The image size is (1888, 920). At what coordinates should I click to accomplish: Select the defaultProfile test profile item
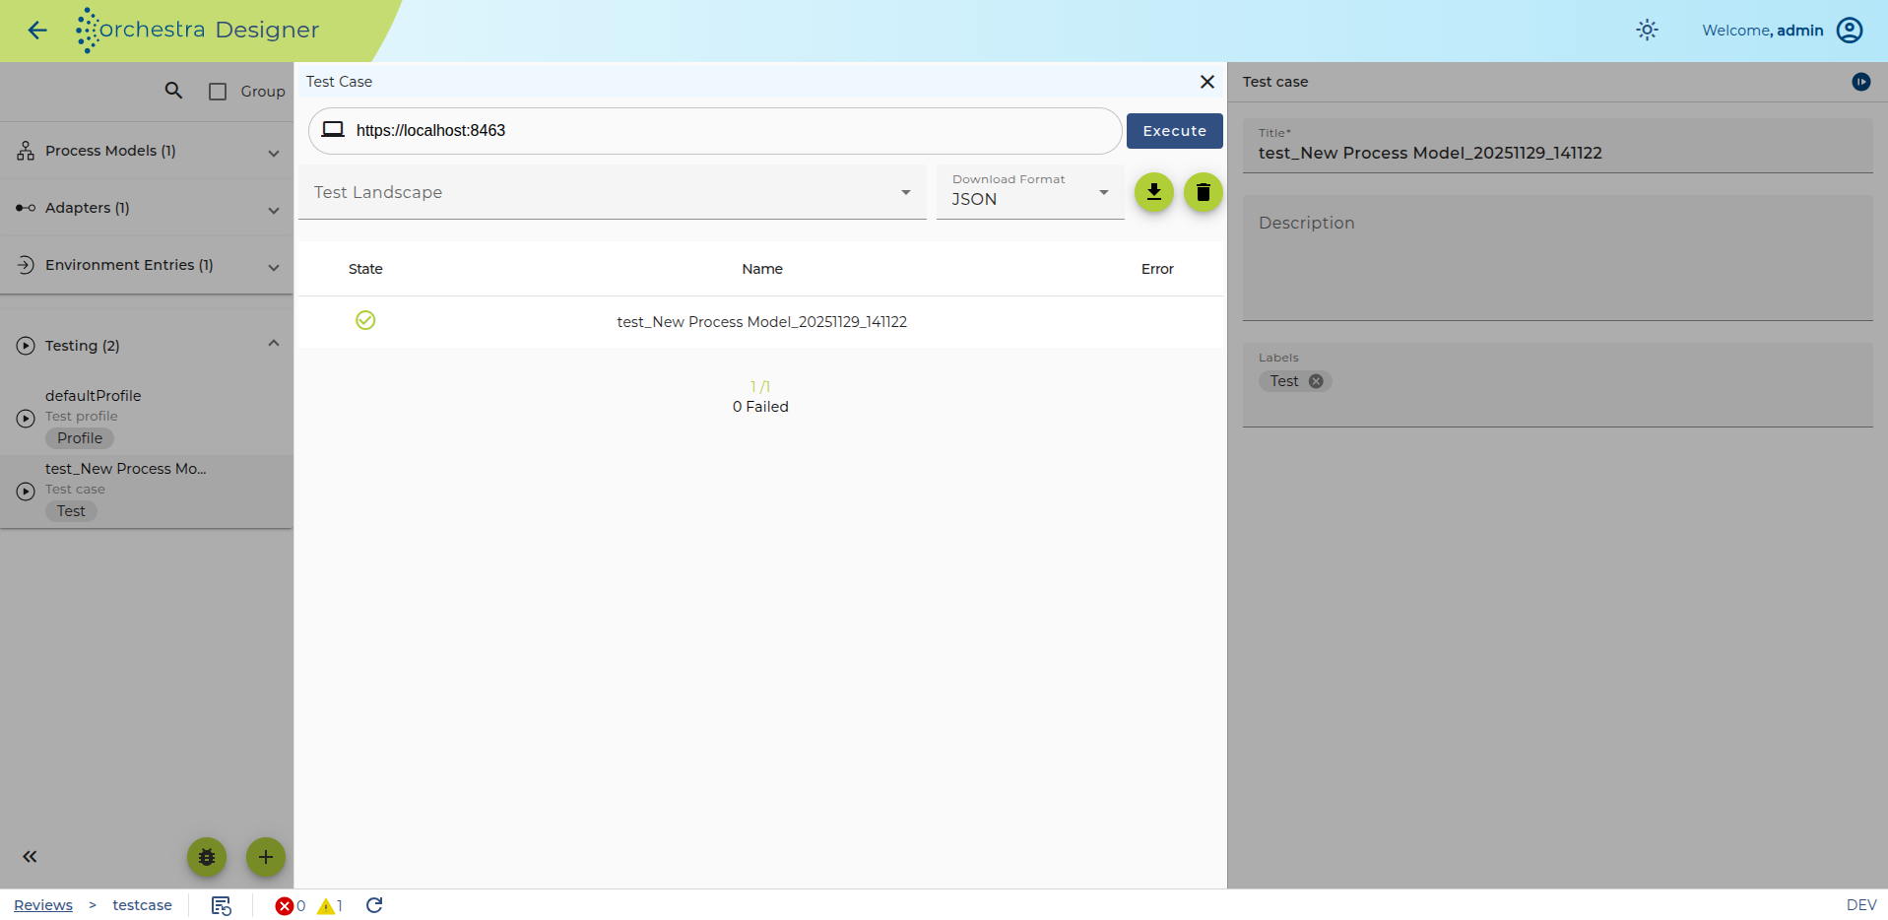coord(147,418)
